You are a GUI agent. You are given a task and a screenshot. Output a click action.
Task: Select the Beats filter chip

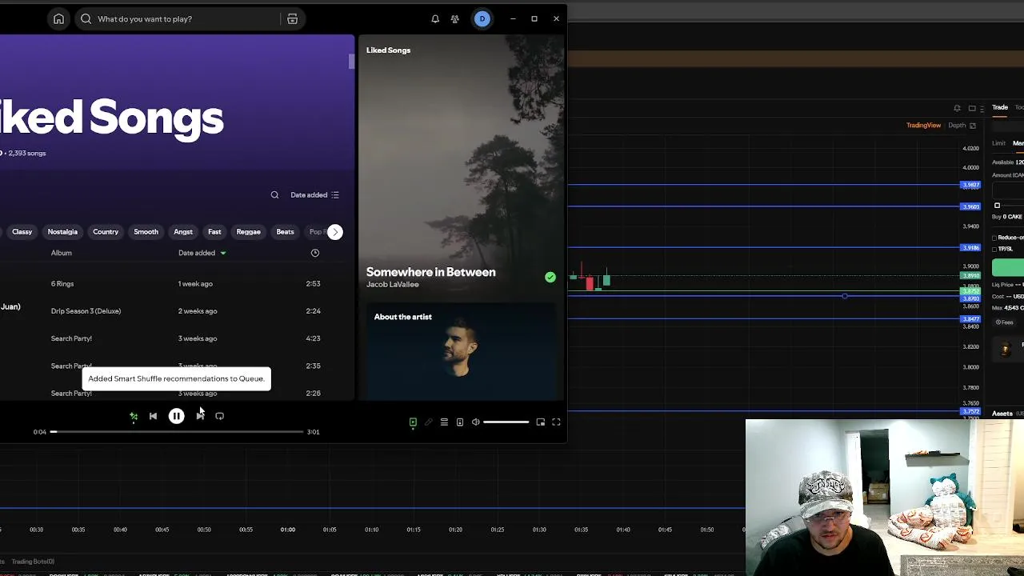point(285,232)
